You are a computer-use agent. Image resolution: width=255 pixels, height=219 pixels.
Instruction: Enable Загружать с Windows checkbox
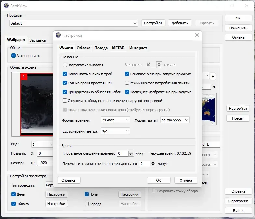[65, 65]
